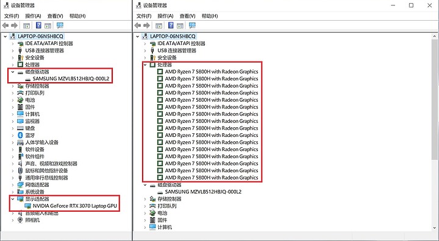Screen dimensions: 439x241
Task: Click 电池 battery icon in left window
Action: click(20, 100)
